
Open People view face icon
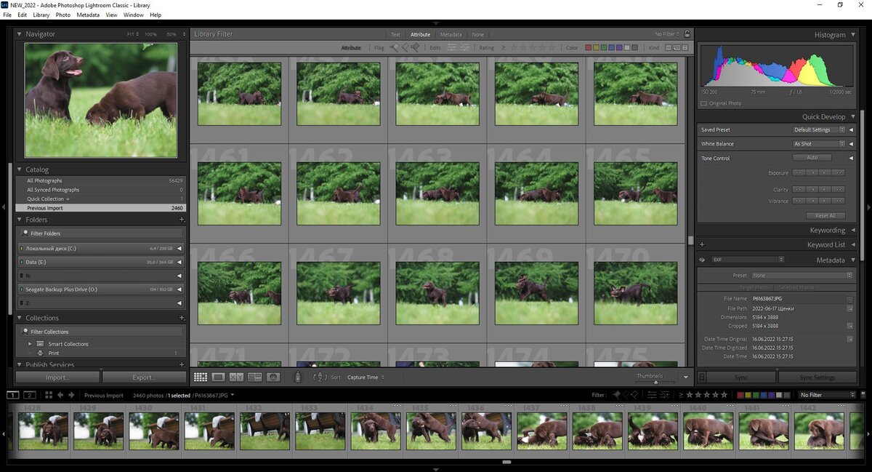273,377
